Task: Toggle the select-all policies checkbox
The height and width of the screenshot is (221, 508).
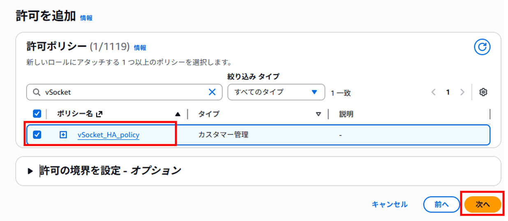Action: tap(37, 114)
